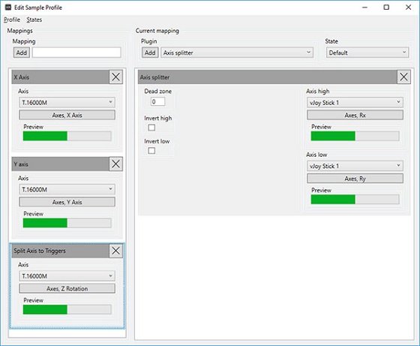This screenshot has height=346, width=420.
Task: Open the Profile menu
Action: coord(12,20)
